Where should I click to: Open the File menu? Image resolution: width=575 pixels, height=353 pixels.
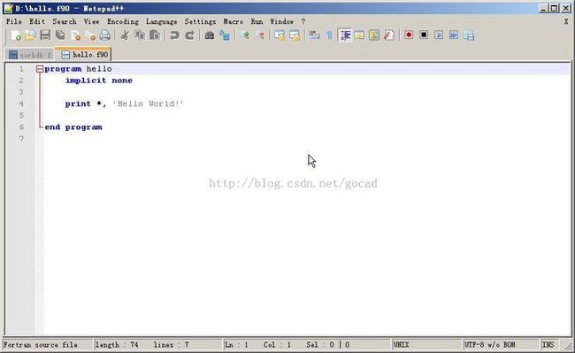click(x=14, y=21)
